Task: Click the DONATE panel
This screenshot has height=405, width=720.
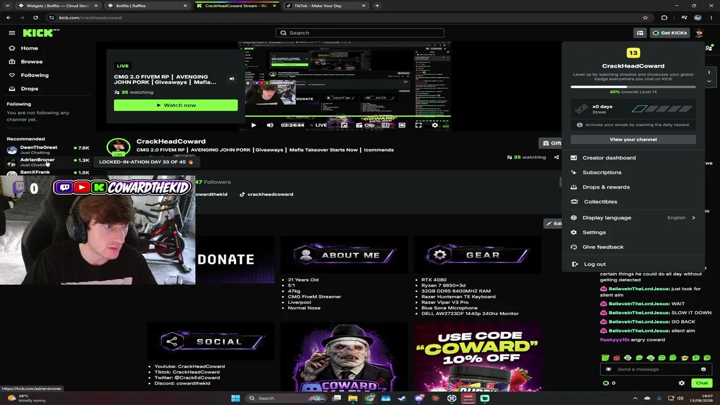Action: coord(235,259)
